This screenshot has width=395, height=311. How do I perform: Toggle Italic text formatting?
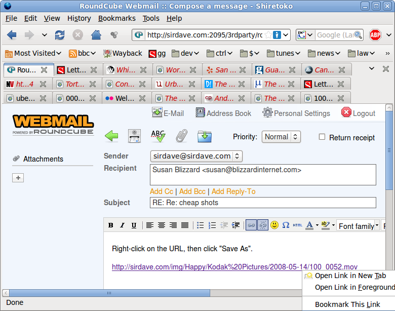point(122,225)
